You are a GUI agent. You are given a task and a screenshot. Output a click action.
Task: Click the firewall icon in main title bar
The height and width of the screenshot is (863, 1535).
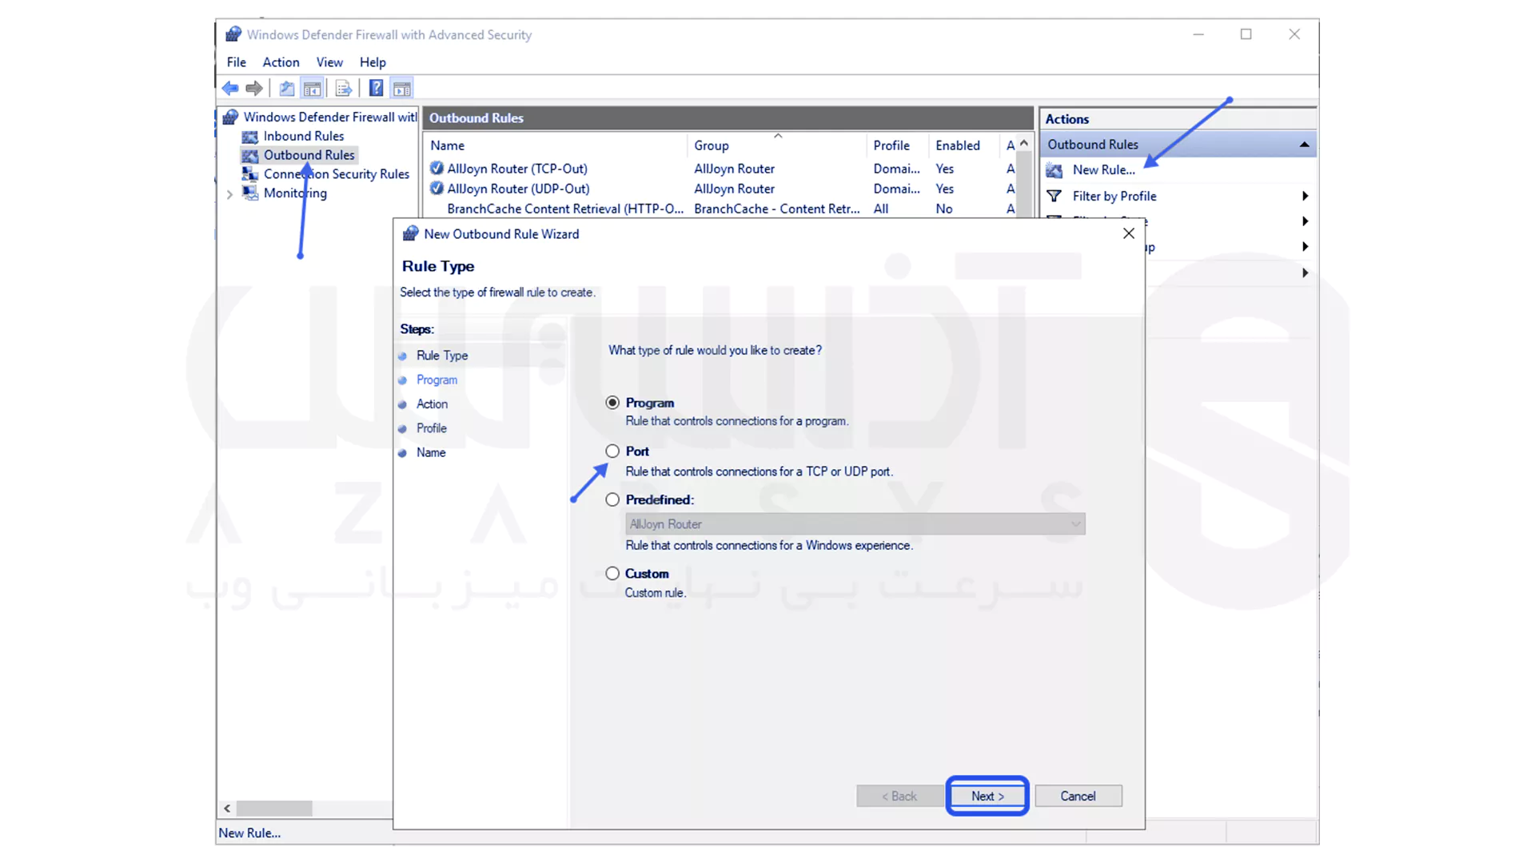233,34
